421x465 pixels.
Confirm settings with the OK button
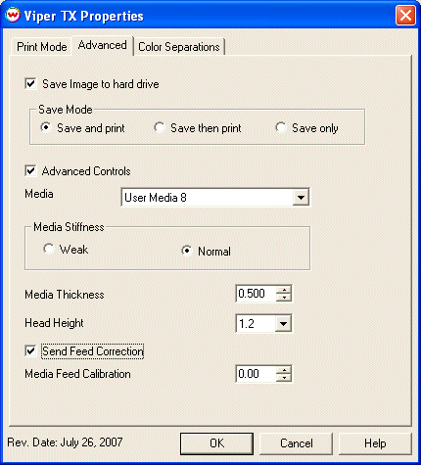(x=216, y=443)
